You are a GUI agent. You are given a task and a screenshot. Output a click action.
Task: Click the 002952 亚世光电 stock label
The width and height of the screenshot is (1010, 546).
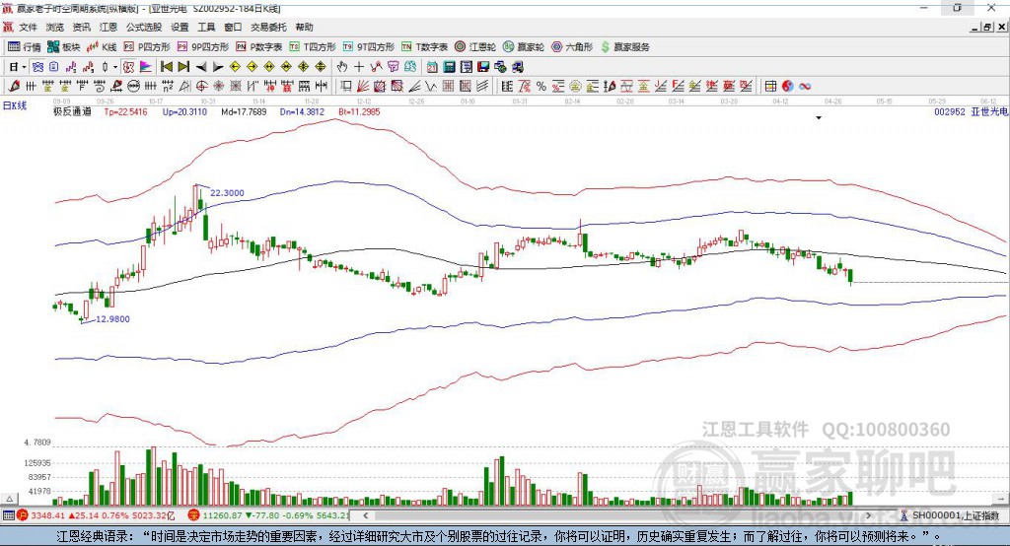click(972, 111)
